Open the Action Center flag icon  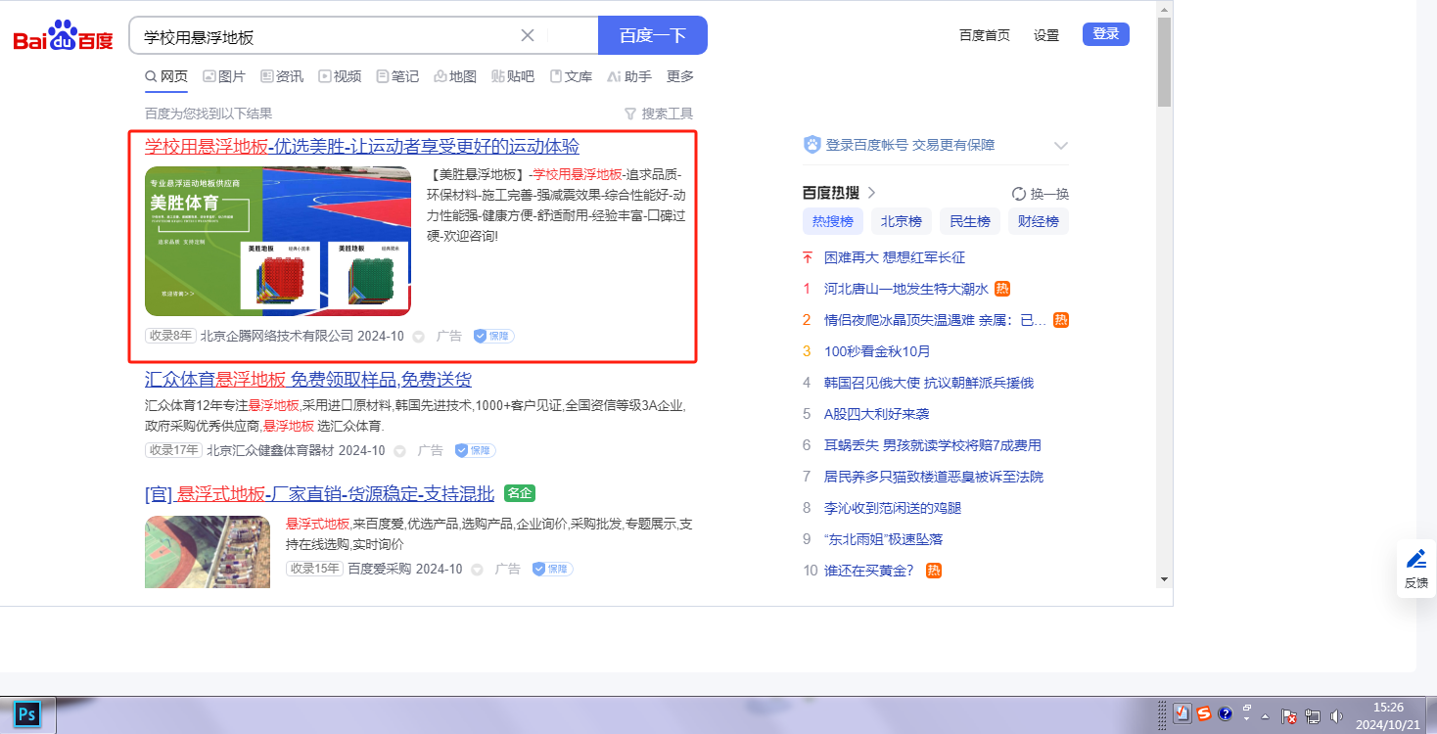pyautogui.click(x=1289, y=715)
